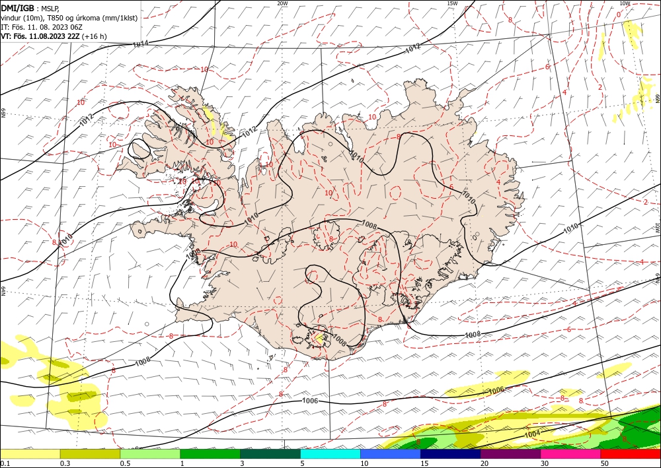Click the 0.5 legend scale value

pos(125,463)
